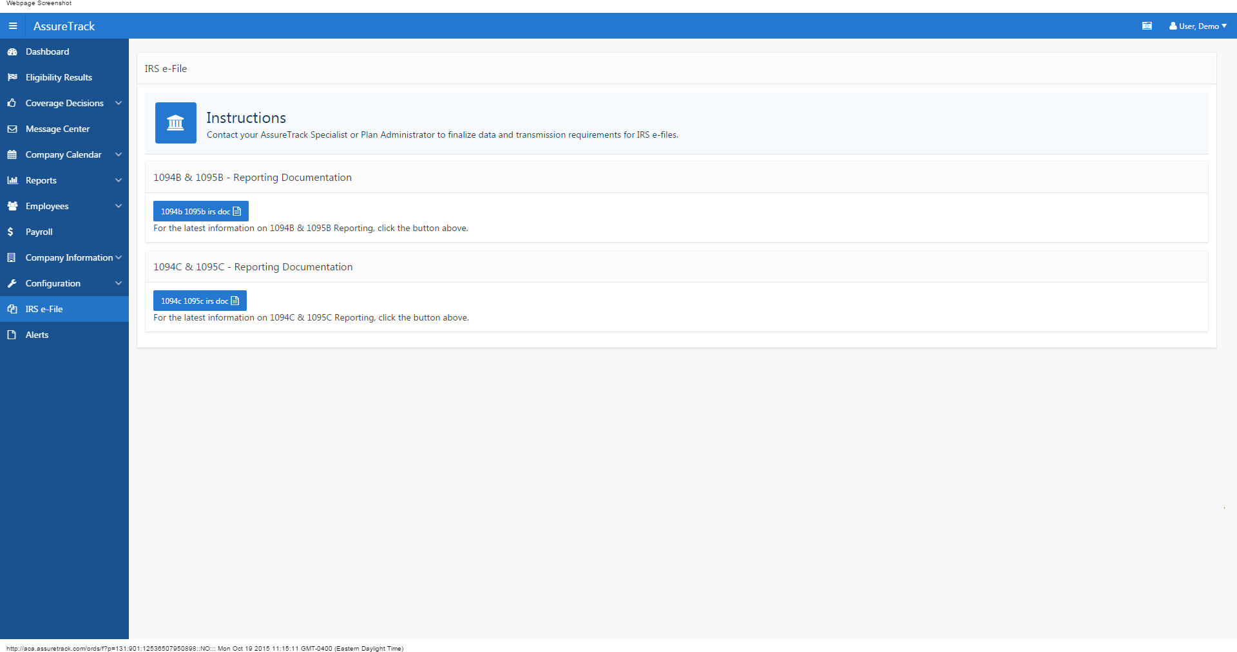The image size is (1237, 652).
Task: Click document icon on 1094c 1095c button
Action: click(x=235, y=301)
